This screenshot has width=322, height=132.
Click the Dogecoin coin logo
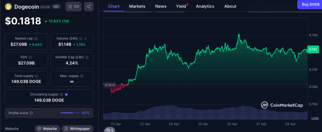coord(8,7)
